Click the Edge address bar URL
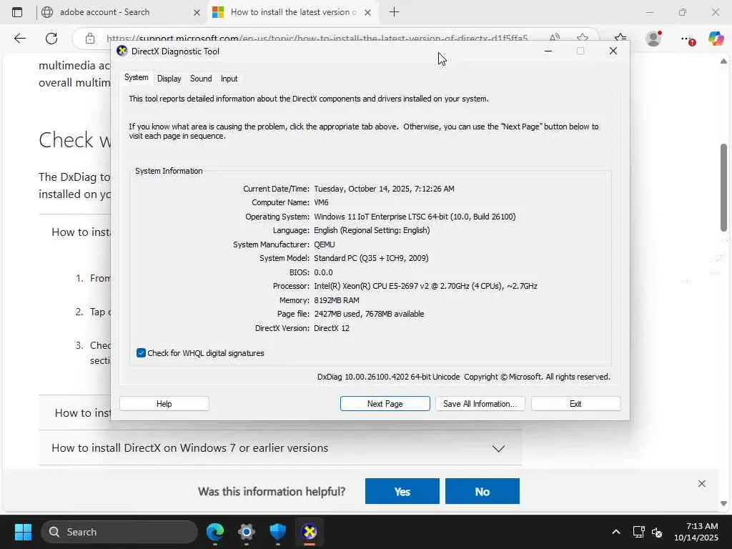The width and height of the screenshot is (732, 549). tap(317, 39)
